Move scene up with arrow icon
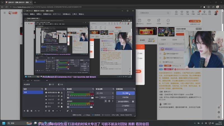Viewport: 224px width, 126px height. pos(36,111)
